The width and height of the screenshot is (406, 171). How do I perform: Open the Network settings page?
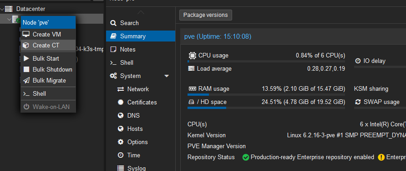coord(141,89)
